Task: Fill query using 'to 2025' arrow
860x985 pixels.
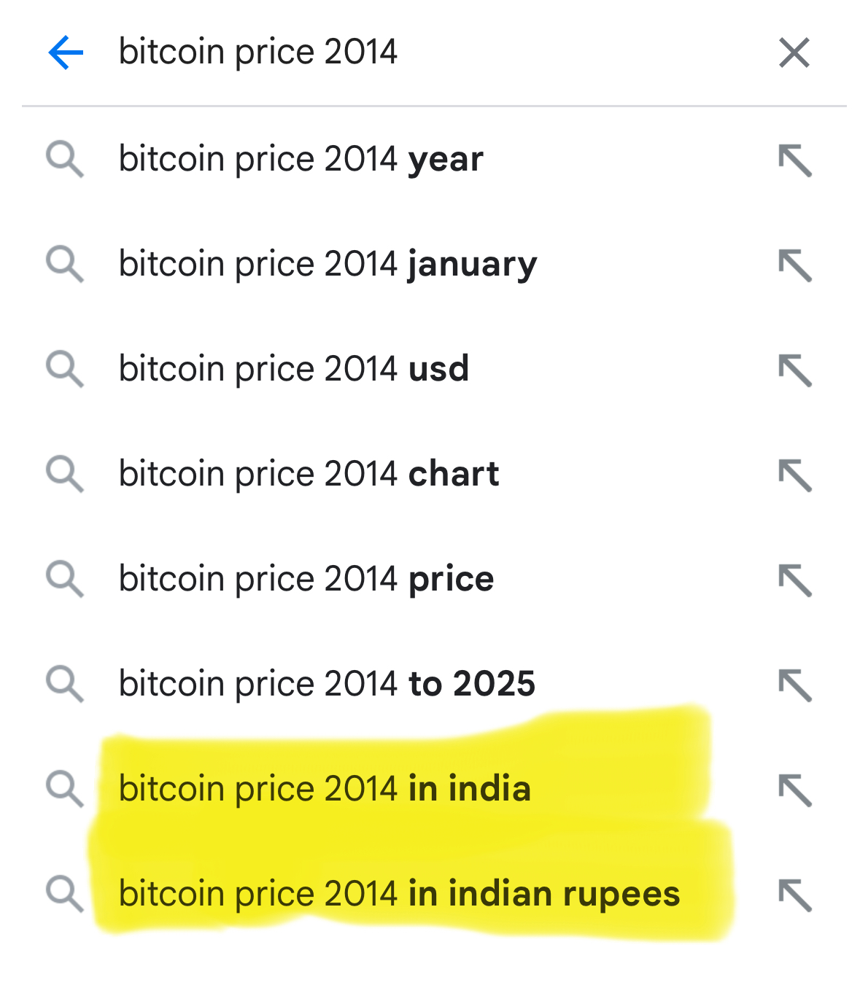Action: pyautogui.click(x=794, y=685)
